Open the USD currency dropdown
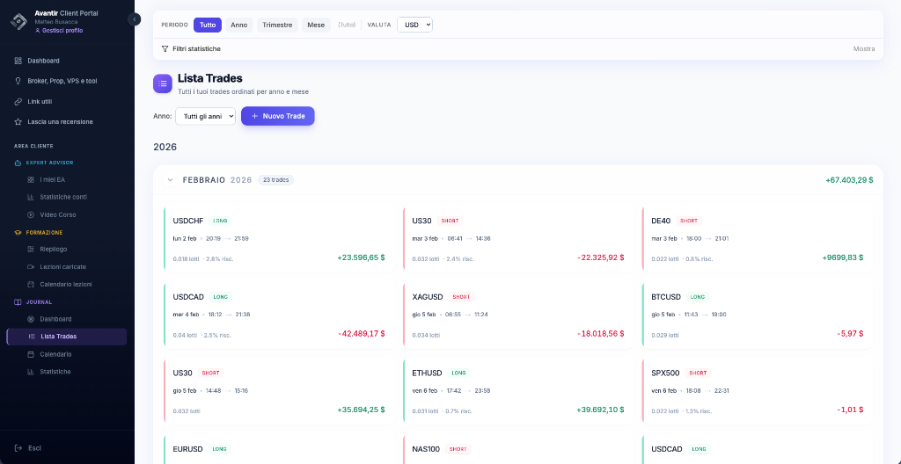 pyautogui.click(x=415, y=25)
